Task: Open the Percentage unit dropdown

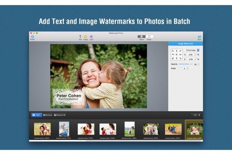Action: tap(192, 50)
